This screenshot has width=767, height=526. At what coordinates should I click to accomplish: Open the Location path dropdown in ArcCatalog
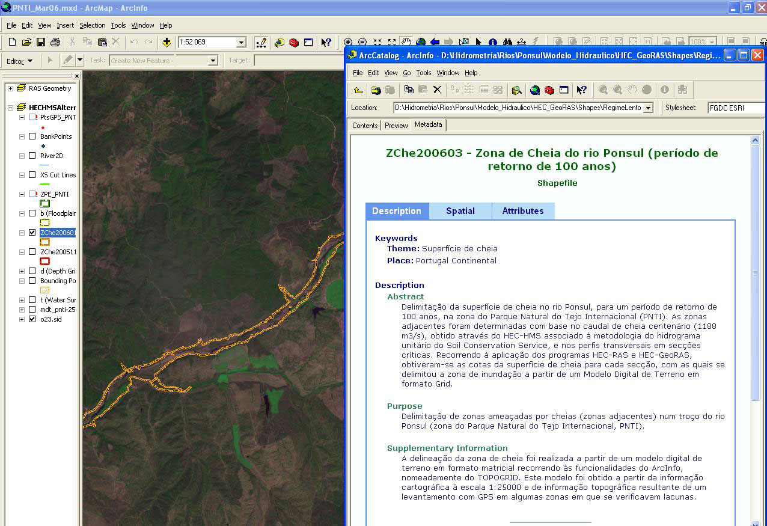click(647, 108)
